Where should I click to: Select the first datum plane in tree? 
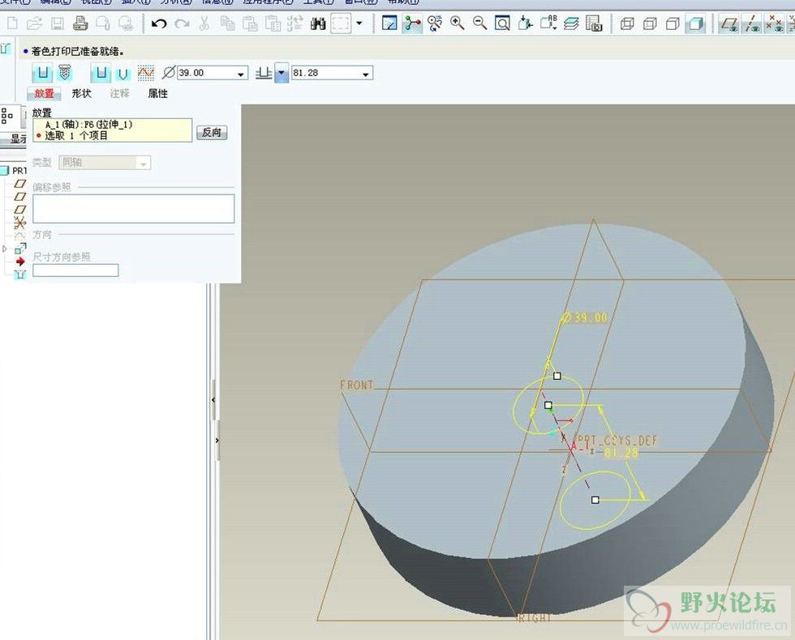click(x=19, y=184)
